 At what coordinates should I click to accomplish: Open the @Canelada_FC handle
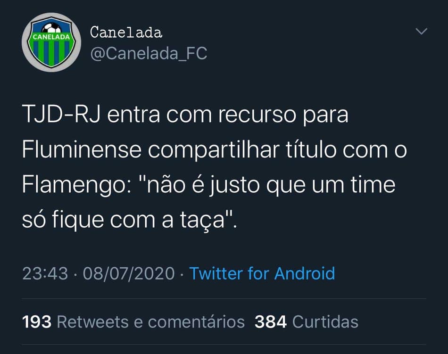pyautogui.click(x=149, y=53)
